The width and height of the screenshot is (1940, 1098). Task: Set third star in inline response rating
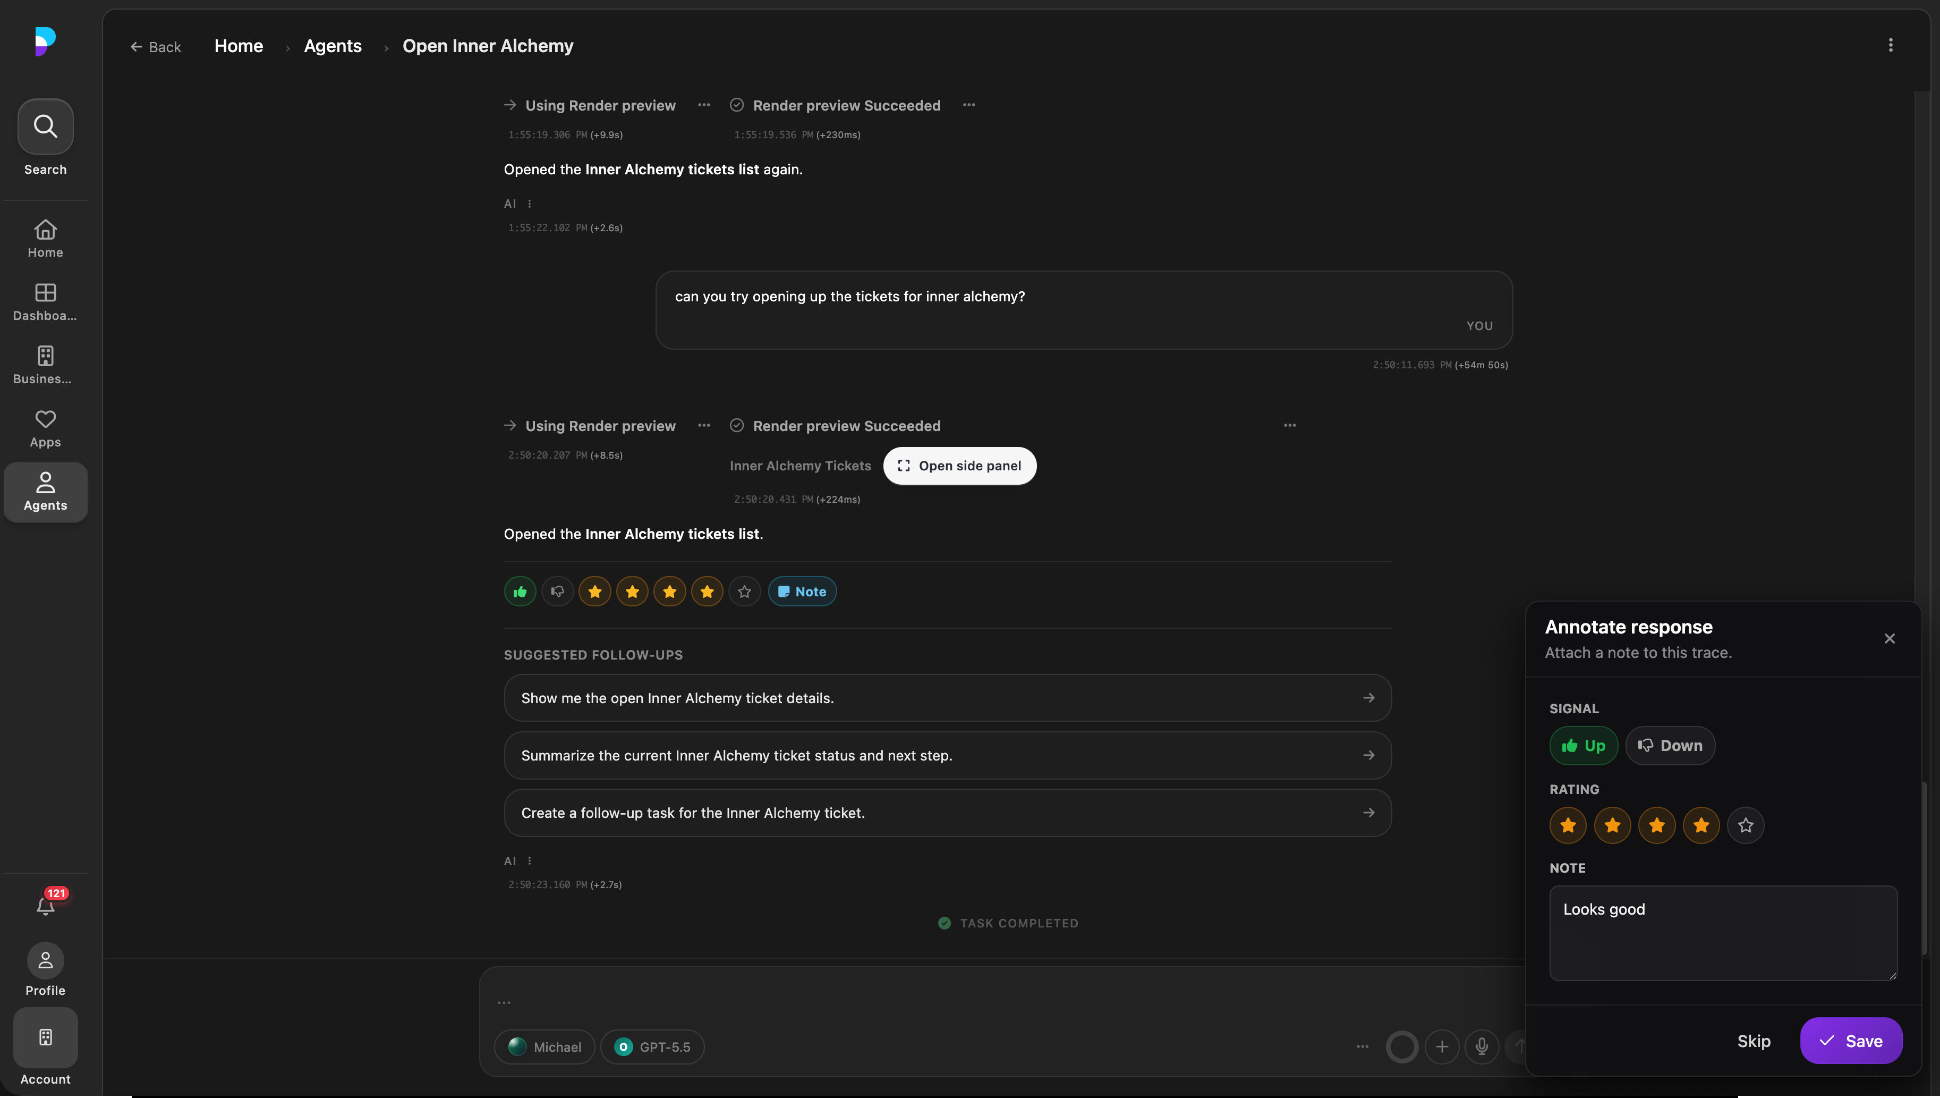tap(669, 591)
